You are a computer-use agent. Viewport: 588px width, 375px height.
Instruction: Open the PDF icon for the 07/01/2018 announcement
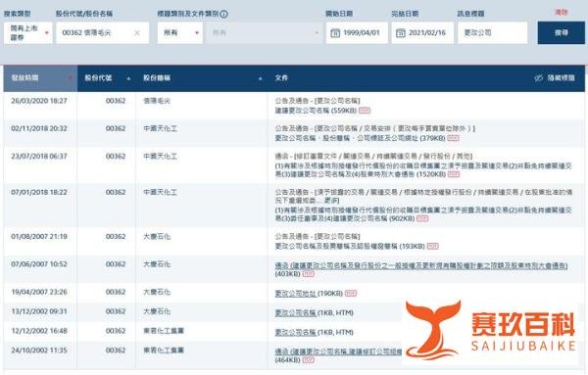click(422, 218)
